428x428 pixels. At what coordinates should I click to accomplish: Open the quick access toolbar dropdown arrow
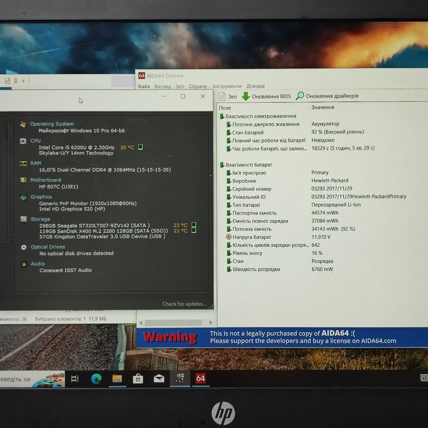coord(23,81)
